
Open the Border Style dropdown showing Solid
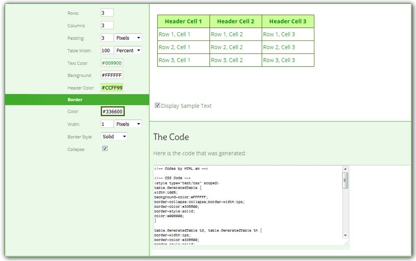[114, 136]
